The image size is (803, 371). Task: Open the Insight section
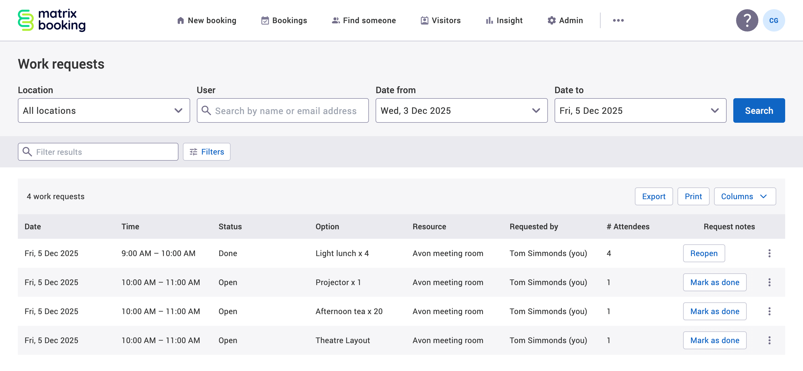coord(504,20)
